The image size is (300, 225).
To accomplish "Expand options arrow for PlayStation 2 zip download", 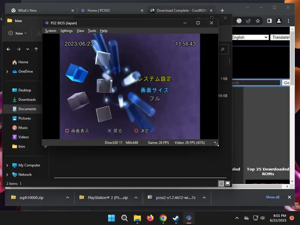I will pyautogui.click(x=136, y=197).
